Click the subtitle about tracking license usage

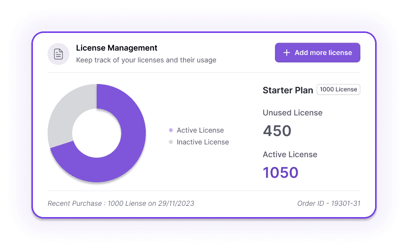coord(146,60)
